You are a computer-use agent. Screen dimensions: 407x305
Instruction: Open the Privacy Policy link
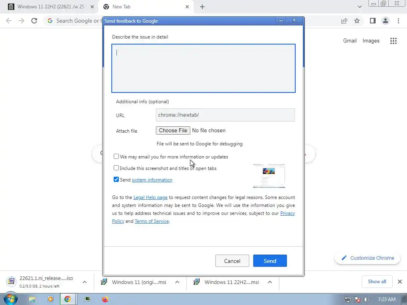click(288, 213)
